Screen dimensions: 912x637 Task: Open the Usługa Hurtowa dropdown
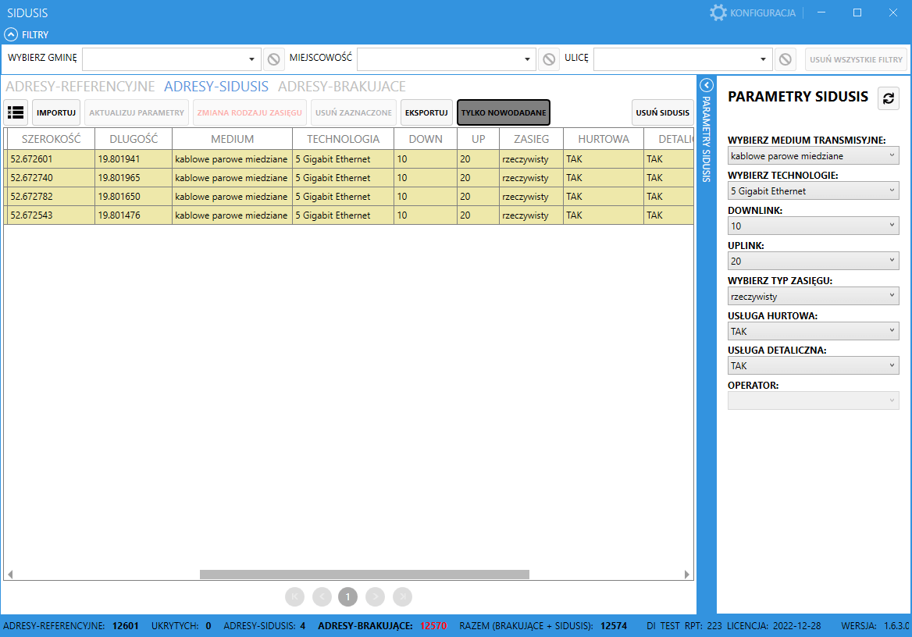point(813,331)
